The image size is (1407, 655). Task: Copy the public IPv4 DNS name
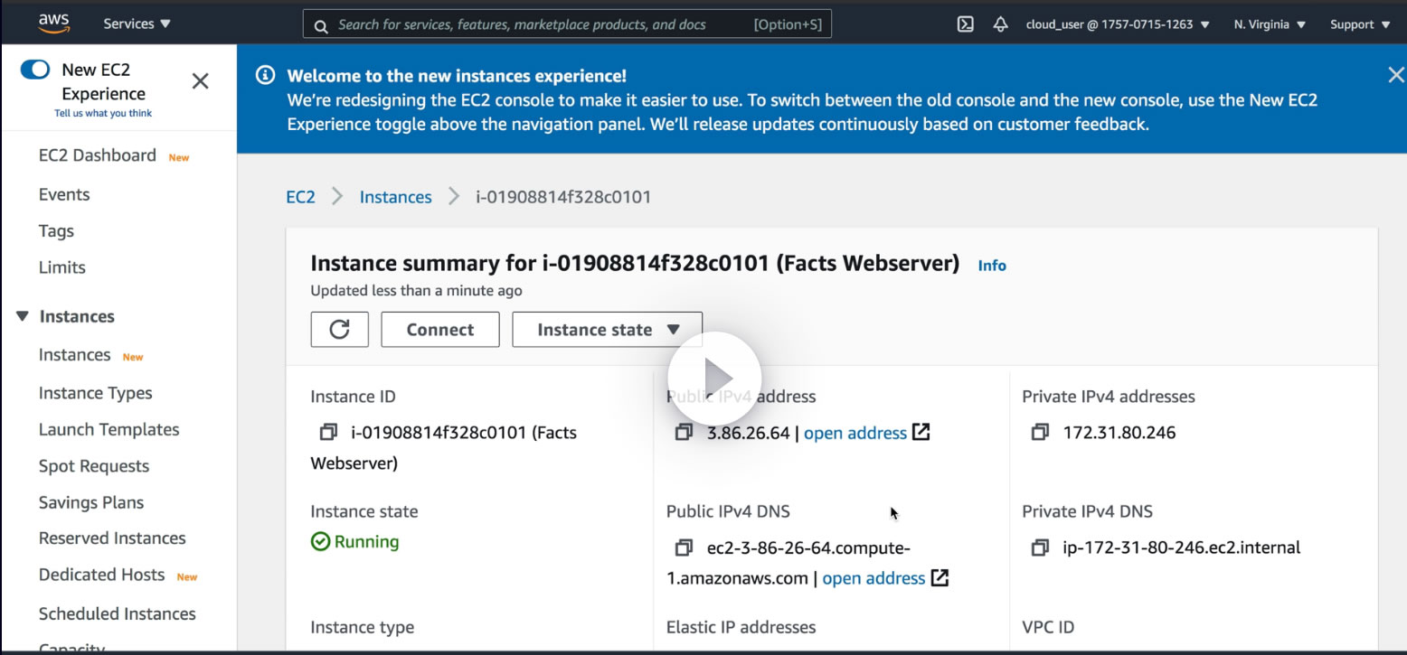pos(685,547)
